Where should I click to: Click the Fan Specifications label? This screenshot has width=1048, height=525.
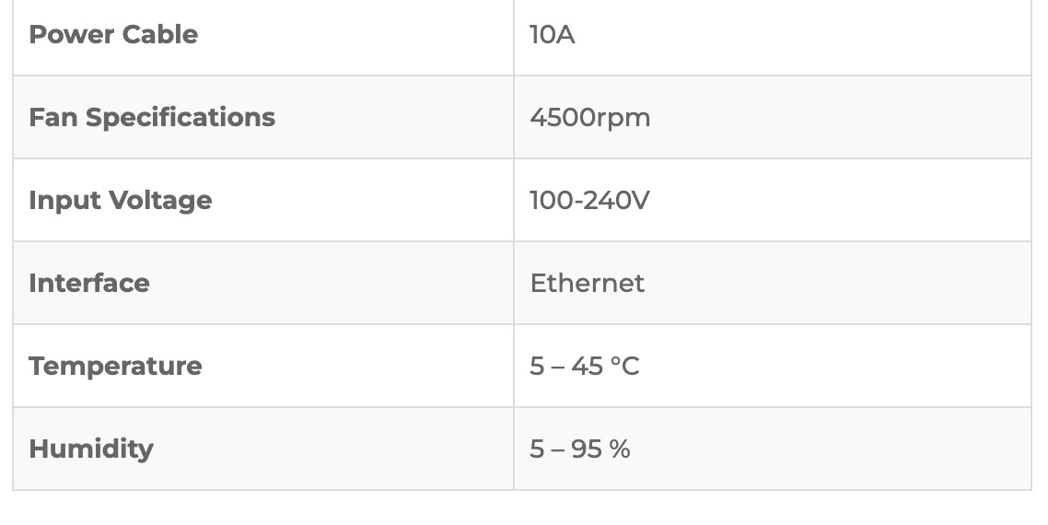tap(152, 118)
